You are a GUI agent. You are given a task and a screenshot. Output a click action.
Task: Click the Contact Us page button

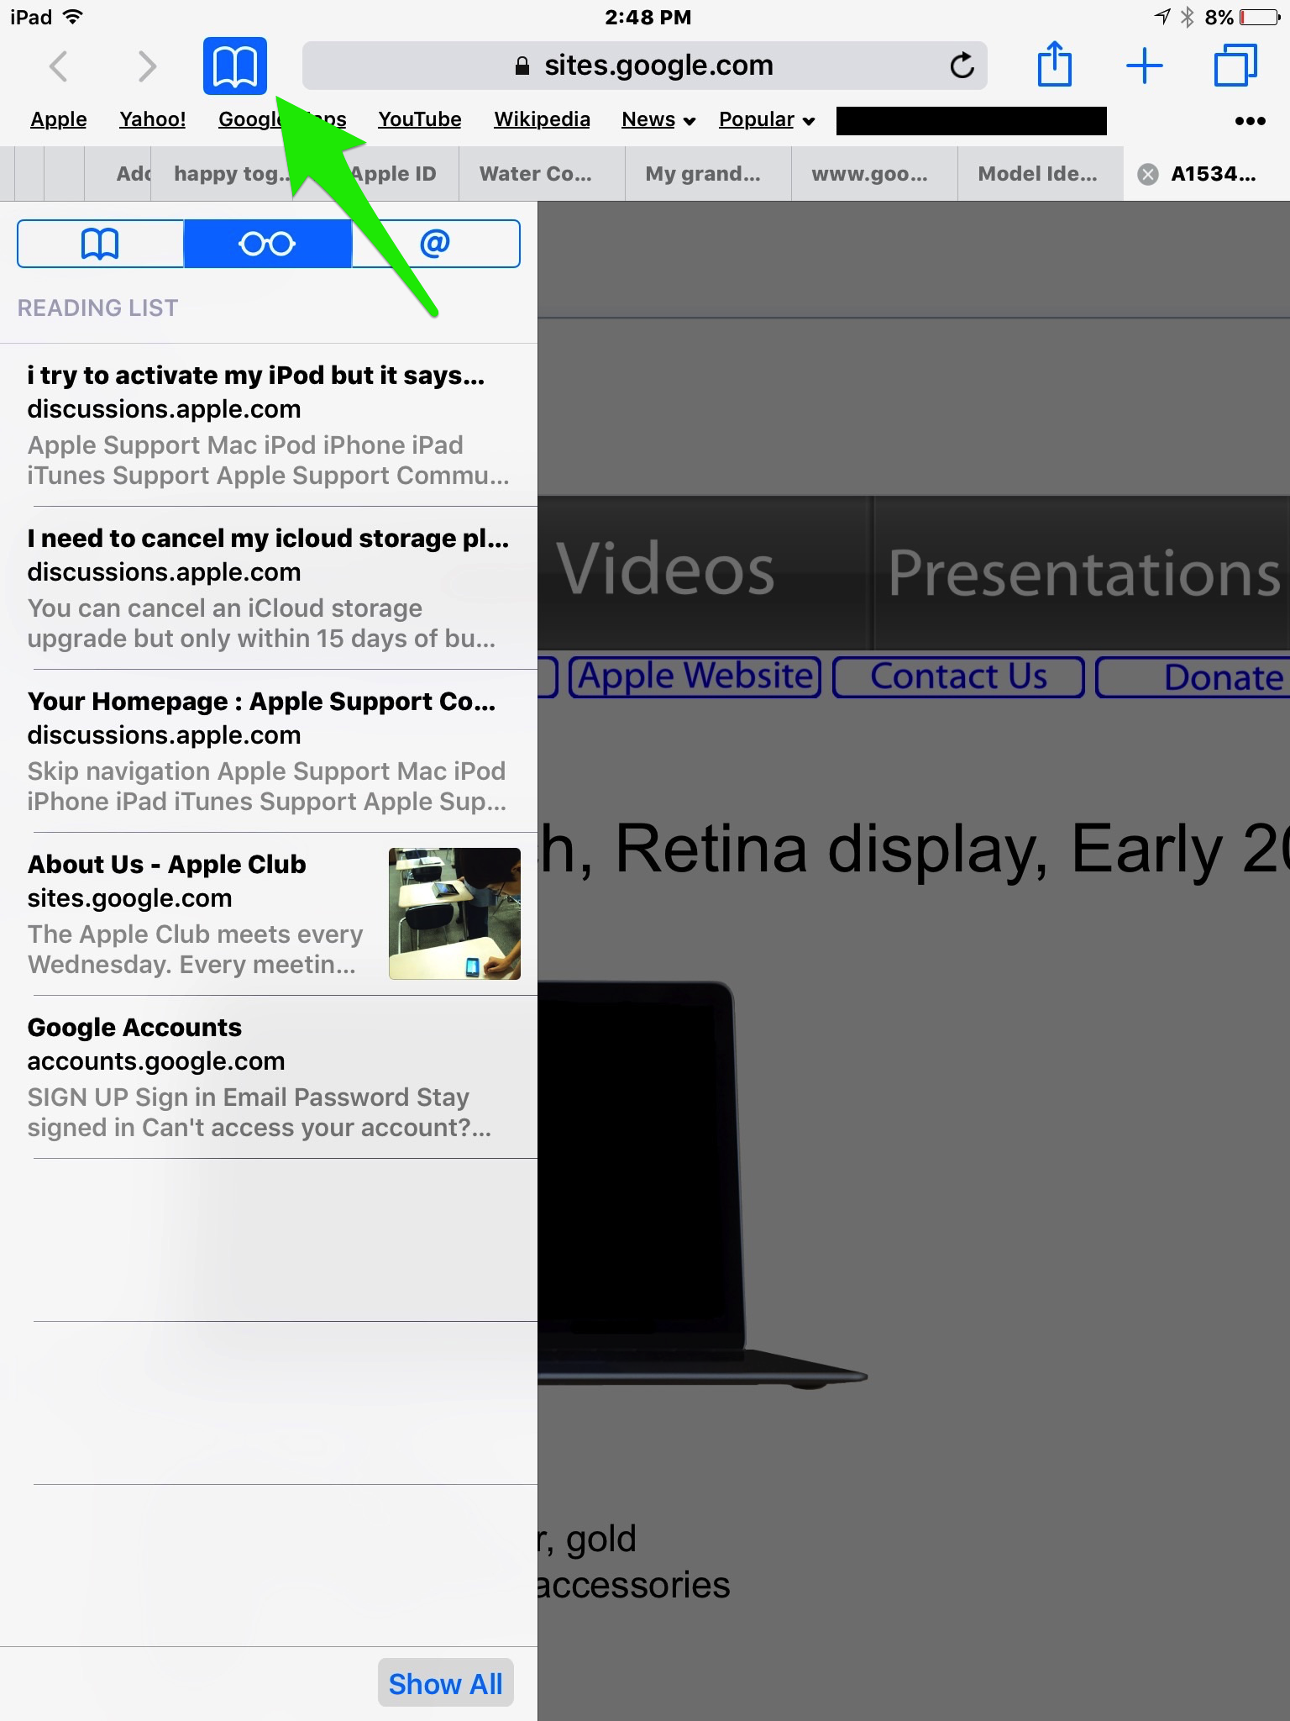pyautogui.click(x=958, y=677)
